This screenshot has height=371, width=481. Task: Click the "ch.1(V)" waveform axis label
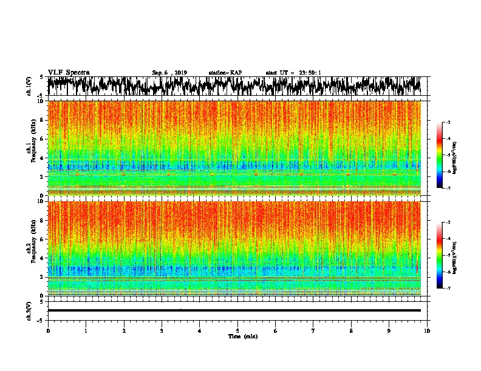29,86
